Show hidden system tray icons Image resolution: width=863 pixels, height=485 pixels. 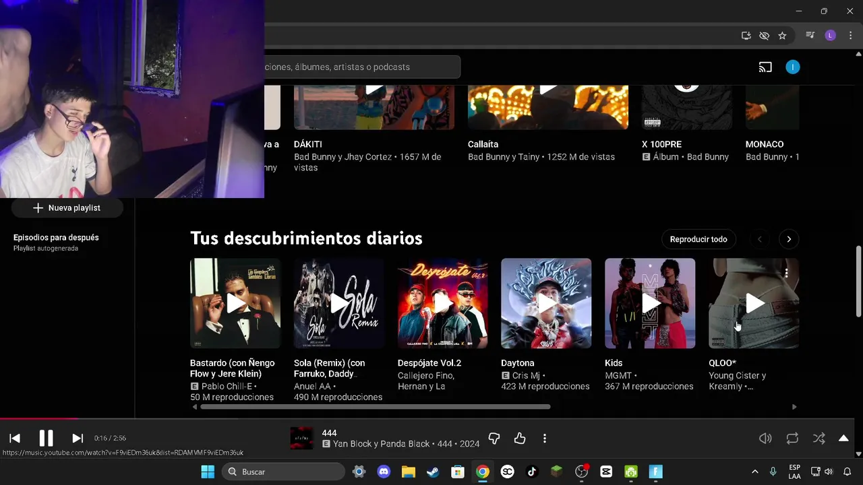point(754,472)
